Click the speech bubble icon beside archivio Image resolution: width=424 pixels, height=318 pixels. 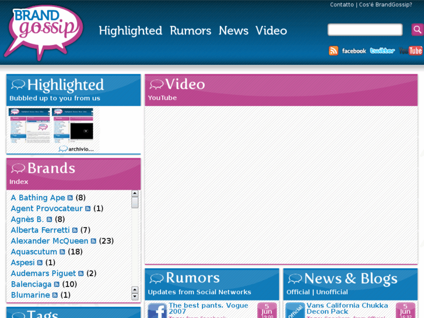coord(63,149)
